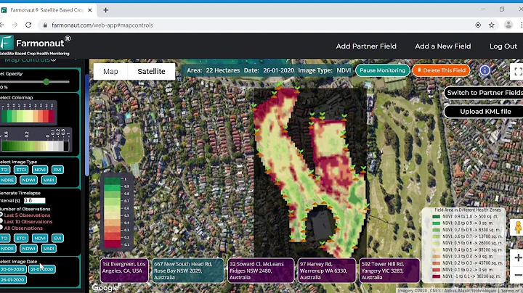This screenshot has width=523, height=293.
Task: Open Add a New Field menu item
Action: pos(443,46)
